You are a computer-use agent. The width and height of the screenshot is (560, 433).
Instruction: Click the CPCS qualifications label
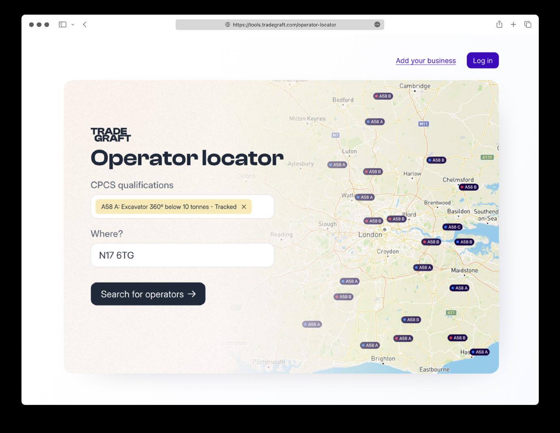(x=132, y=185)
